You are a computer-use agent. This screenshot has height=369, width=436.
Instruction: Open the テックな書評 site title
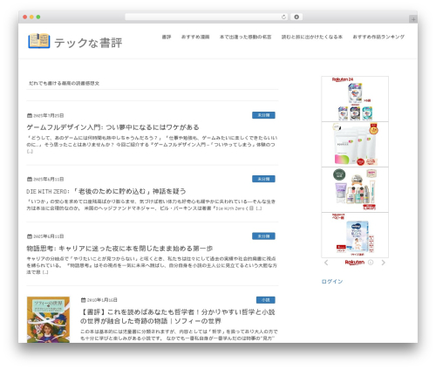(x=88, y=43)
